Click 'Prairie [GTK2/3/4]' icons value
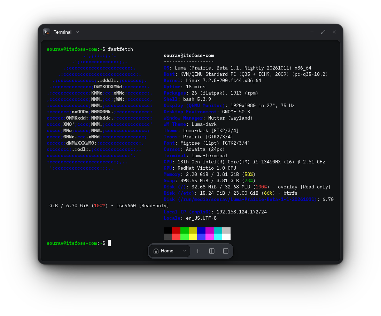381x316 pixels. click(x=208, y=137)
